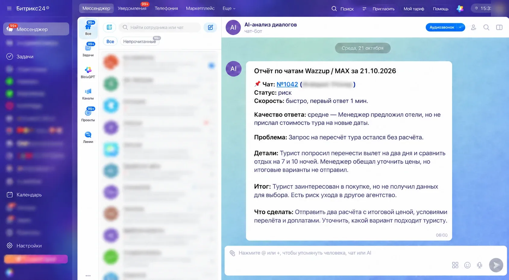Open AI-анализ диалогов chat avatar in header
The image size is (509, 280).
tap(233, 27)
